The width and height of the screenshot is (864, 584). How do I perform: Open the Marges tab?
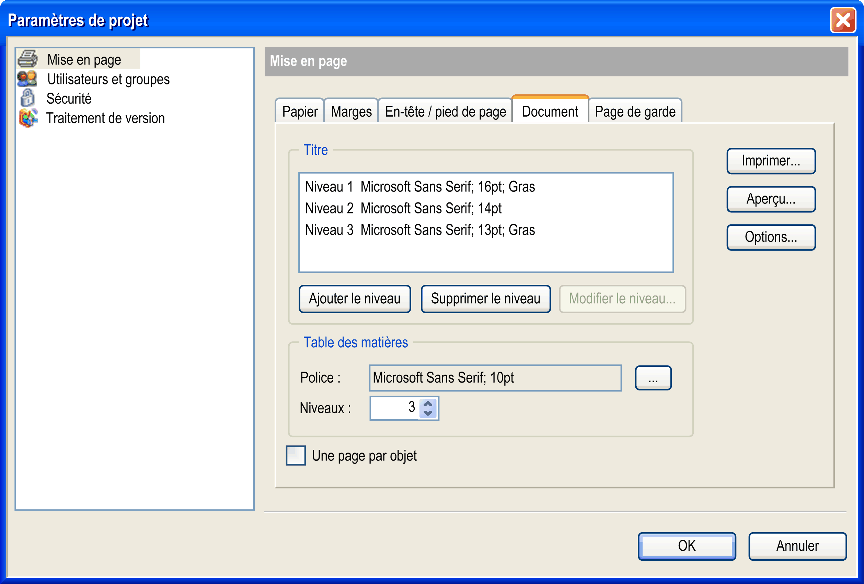351,111
